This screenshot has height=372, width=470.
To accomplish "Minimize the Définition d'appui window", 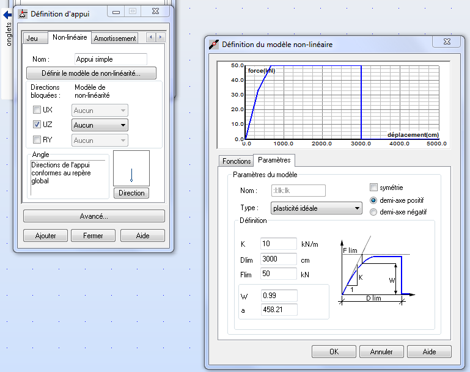I will tap(116, 12).
